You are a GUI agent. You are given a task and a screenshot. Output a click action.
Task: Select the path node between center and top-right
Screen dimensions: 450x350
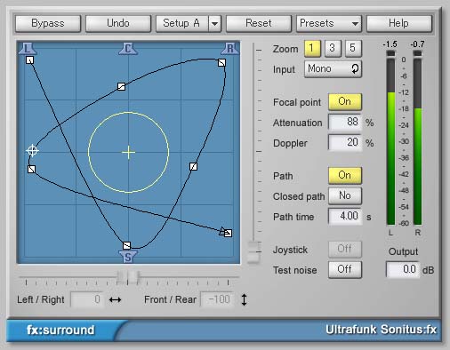pyautogui.click(x=121, y=86)
